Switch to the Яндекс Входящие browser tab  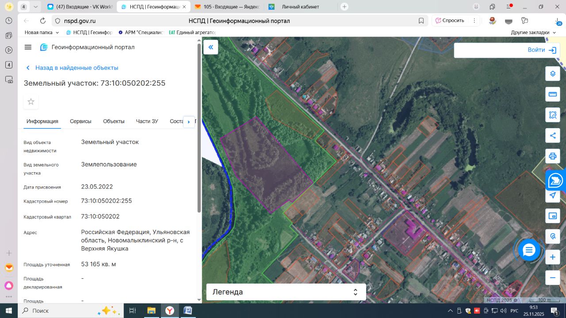point(227,7)
